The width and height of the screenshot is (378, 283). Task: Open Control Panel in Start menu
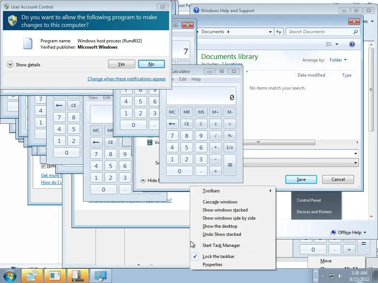tap(309, 200)
